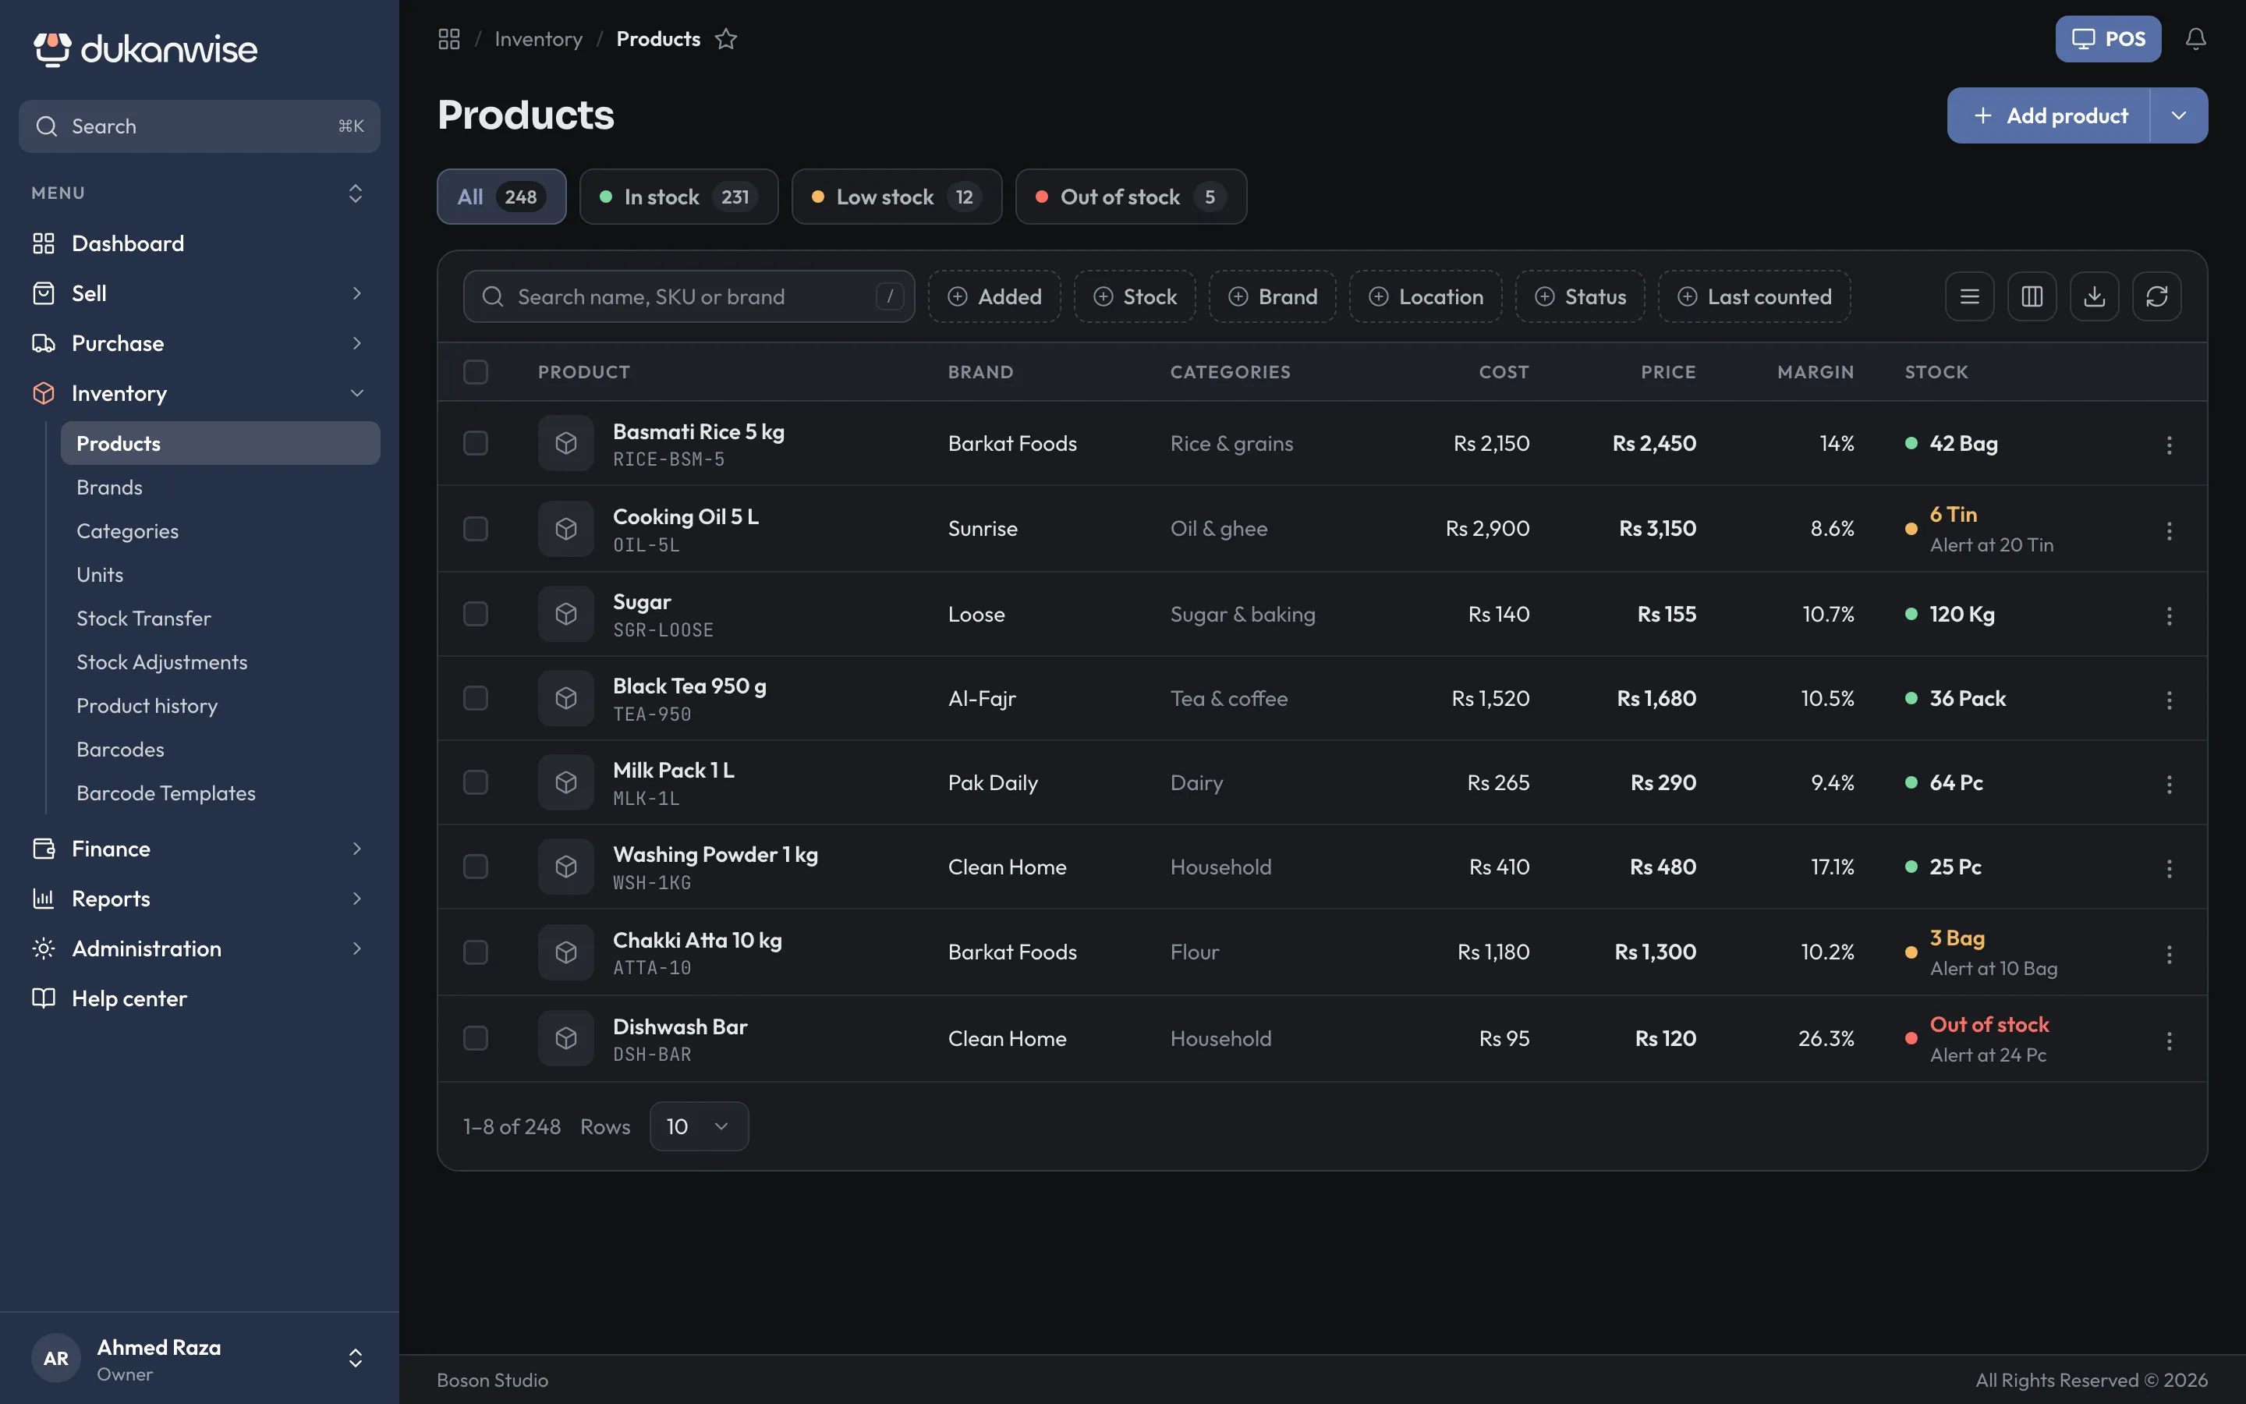This screenshot has height=1404, width=2246.
Task: Select the Dishwash Bar row checkbox
Action: coord(475,1038)
